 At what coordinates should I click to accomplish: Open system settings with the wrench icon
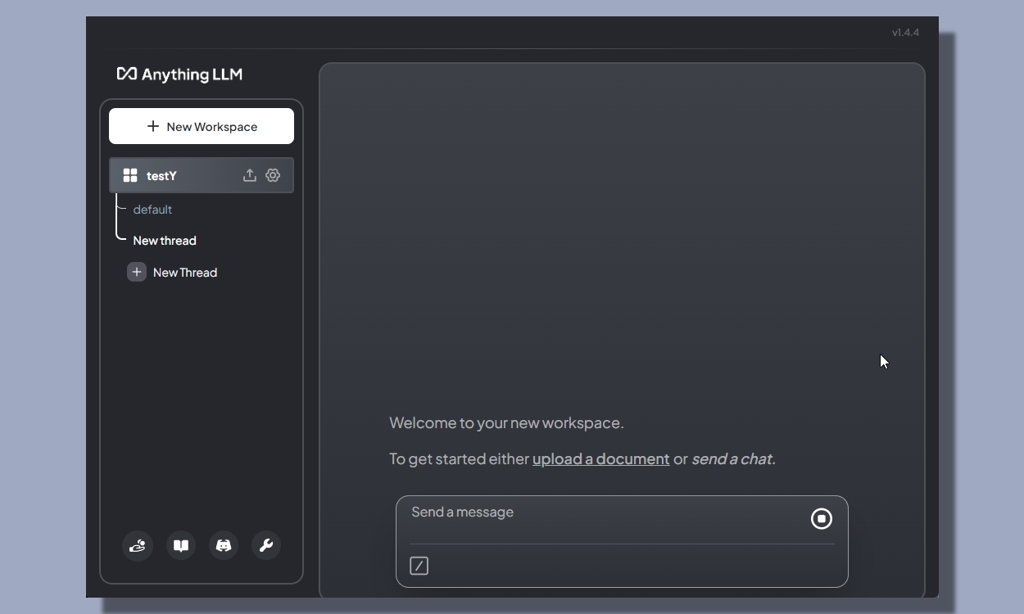pos(265,545)
